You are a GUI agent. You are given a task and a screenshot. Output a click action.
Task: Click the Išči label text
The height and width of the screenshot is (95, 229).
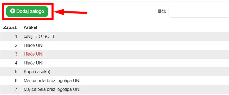(162, 11)
